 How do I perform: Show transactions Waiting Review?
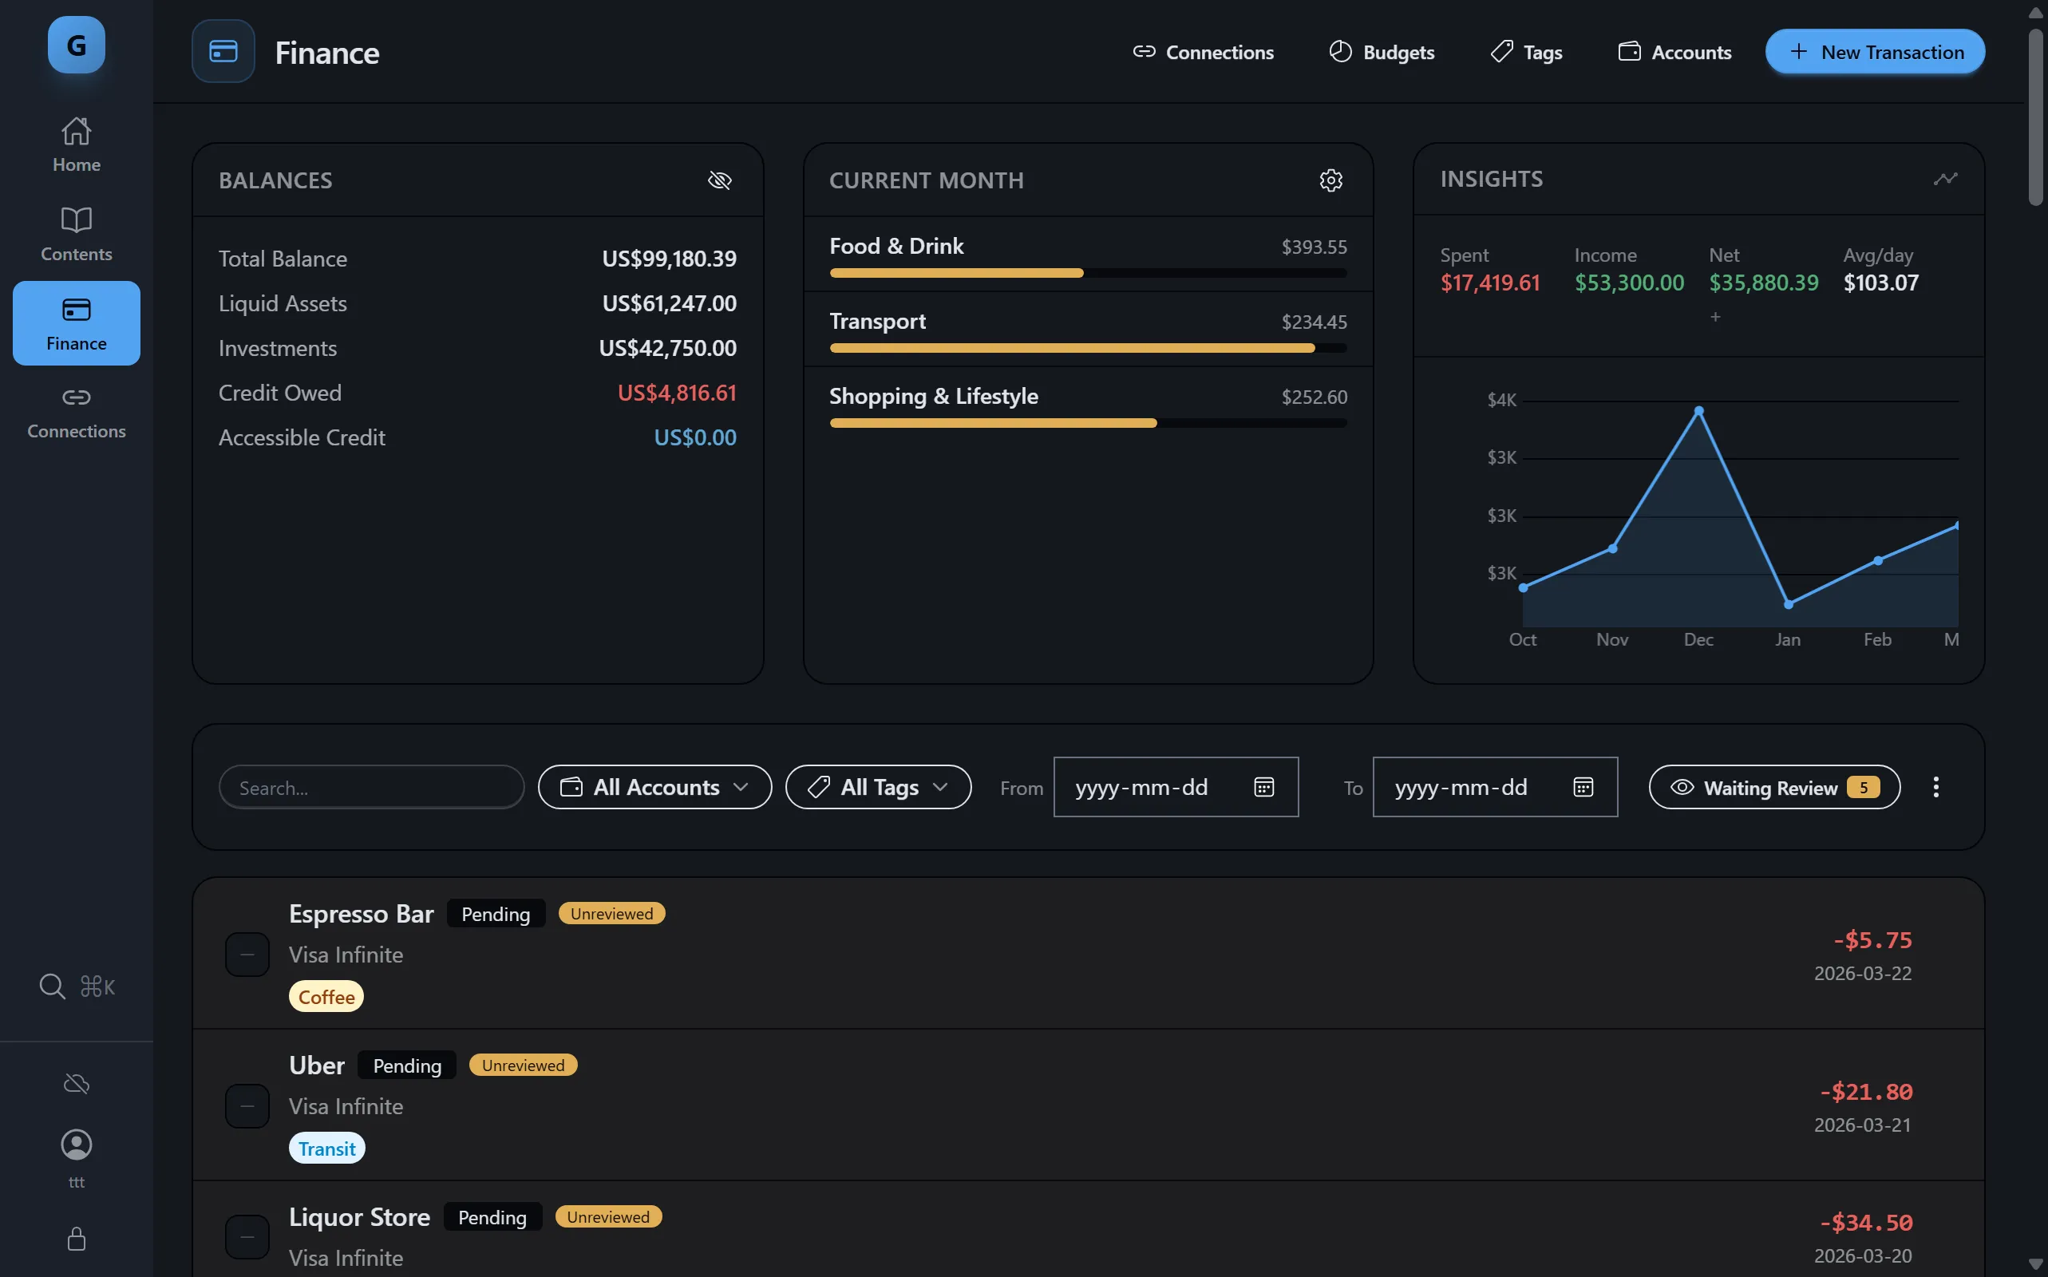point(1773,786)
